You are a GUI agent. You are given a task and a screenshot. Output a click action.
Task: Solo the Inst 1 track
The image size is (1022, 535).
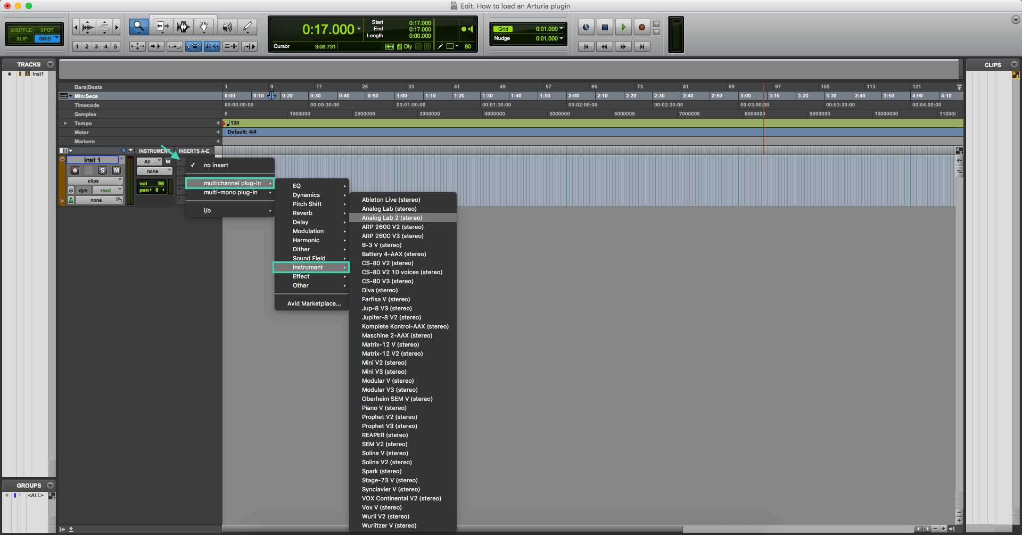pos(102,170)
